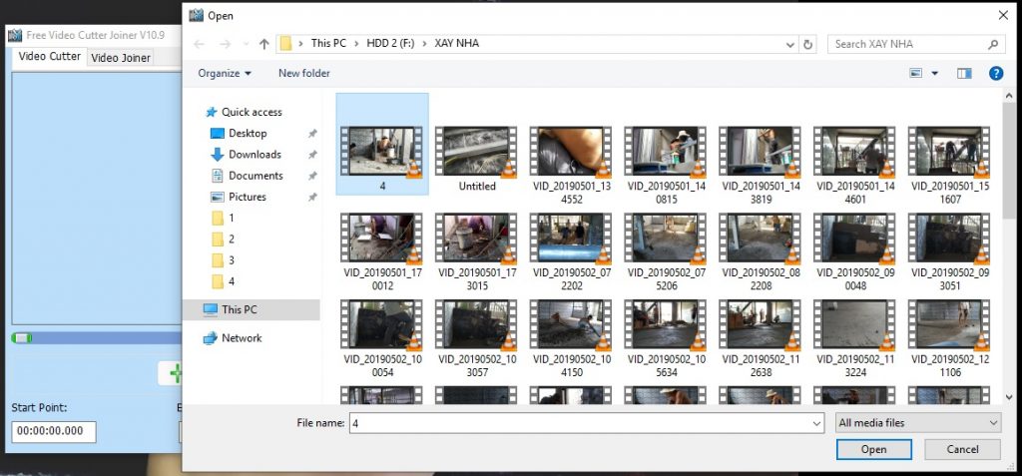Screen dimensions: 1022x476
Task: Refresh the XAY NHA folder listing
Action: click(808, 44)
